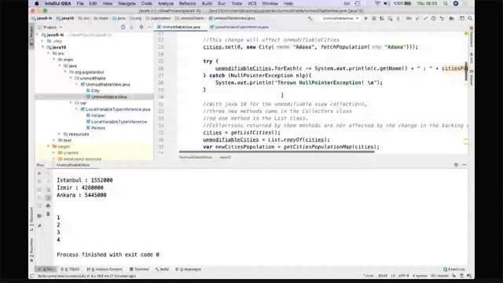Click the print icon in the Run panel toolbar
This screenshot has width=503, height=283.
click(48, 206)
